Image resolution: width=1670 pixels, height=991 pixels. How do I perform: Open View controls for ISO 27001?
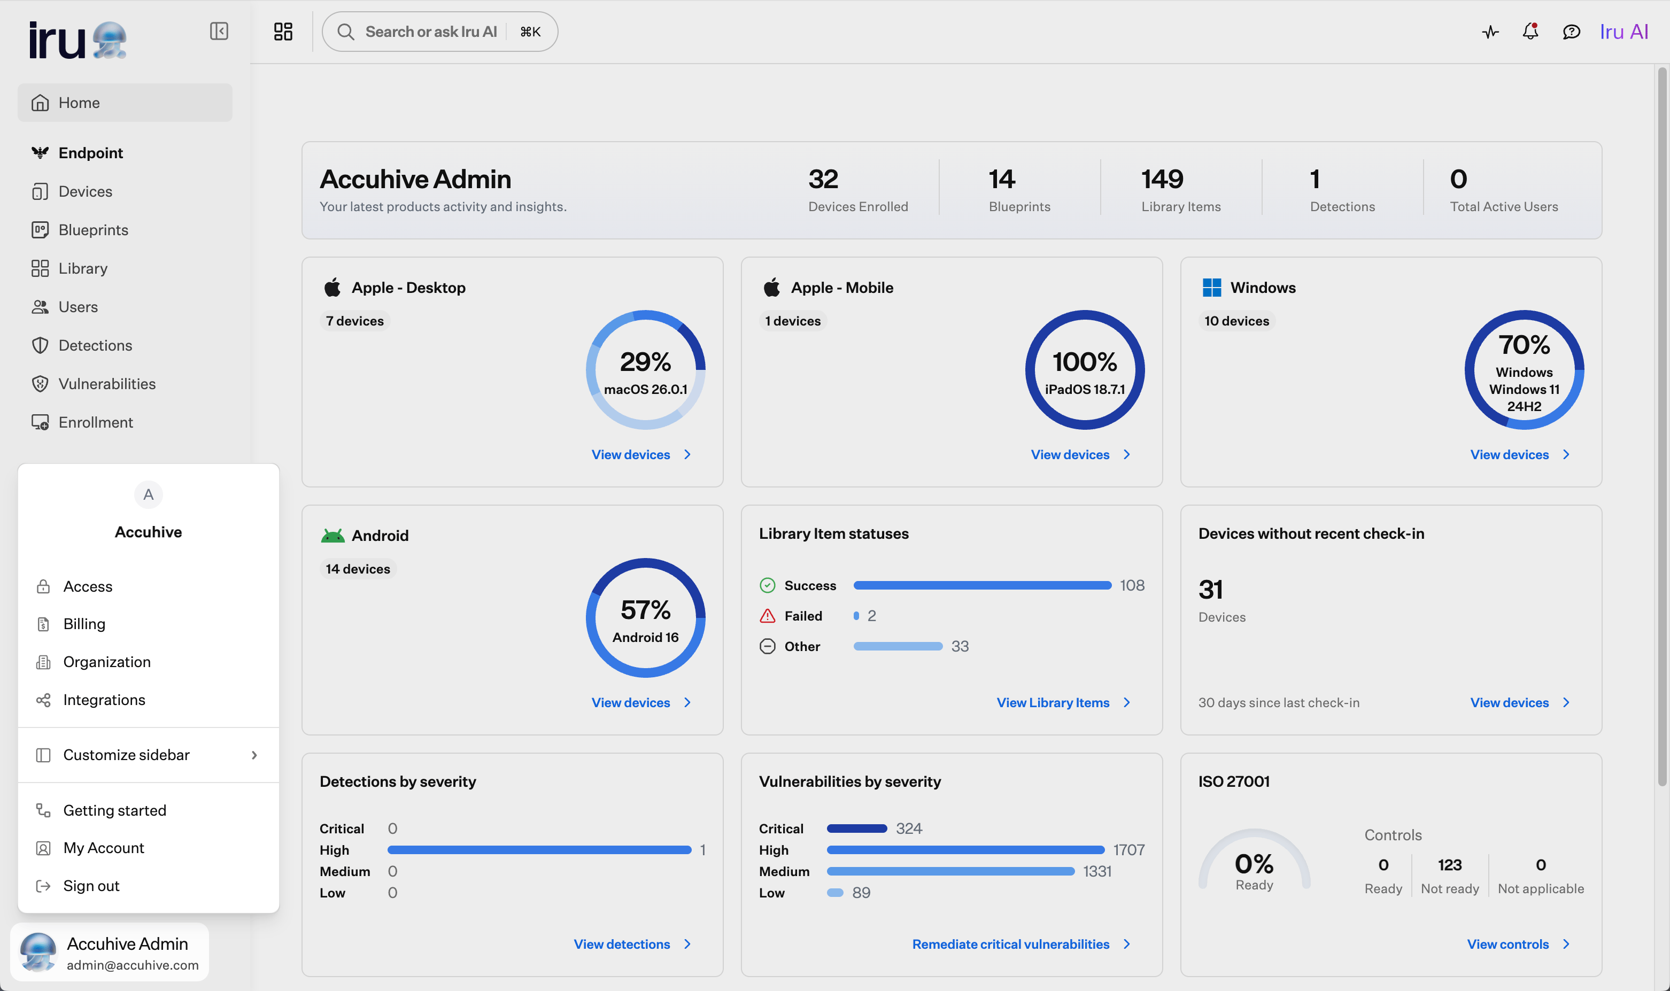point(1507,944)
